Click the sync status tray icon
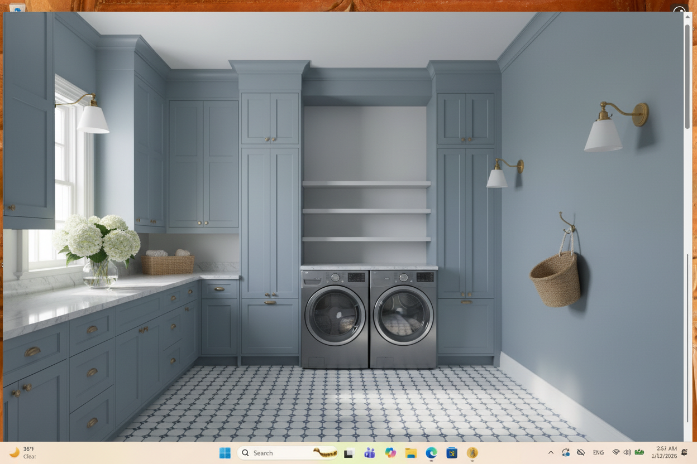Screen dimensions: 697x464 566,453
